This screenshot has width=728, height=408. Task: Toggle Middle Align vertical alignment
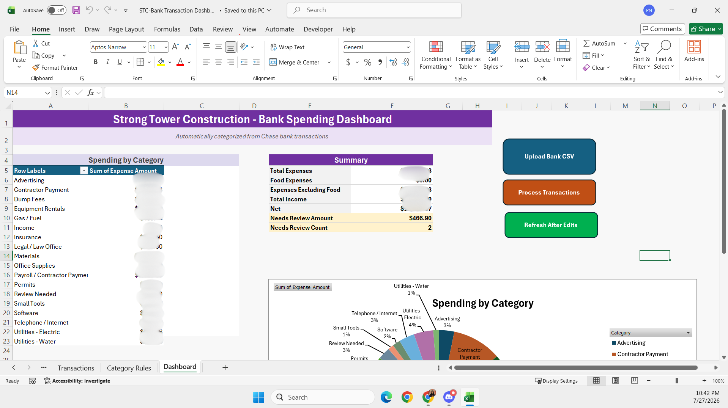(219, 47)
